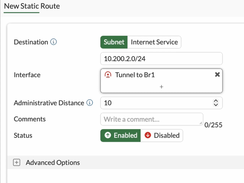
Task: Click the destination subnet 10.200.2.0/24 field
Action: (161, 58)
